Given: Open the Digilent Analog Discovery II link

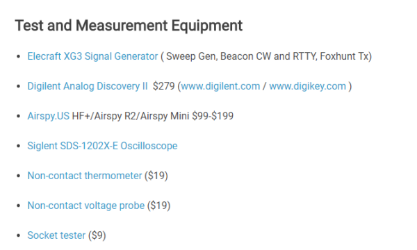Looking at the screenshot, I should [88, 86].
